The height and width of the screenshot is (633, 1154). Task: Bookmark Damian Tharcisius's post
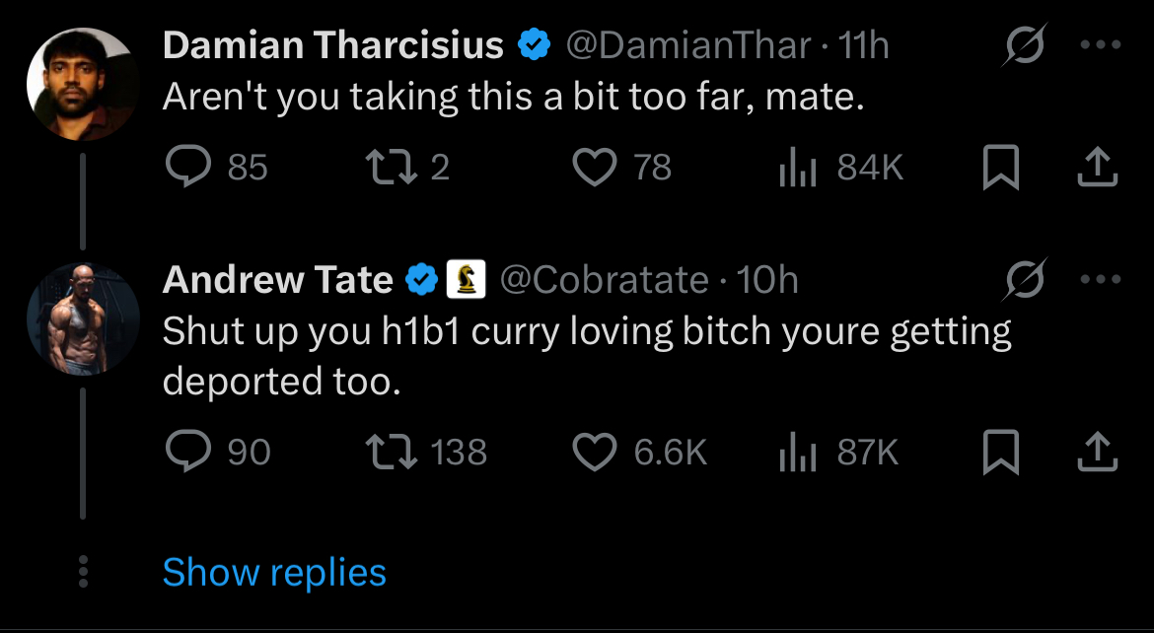tap(1000, 169)
